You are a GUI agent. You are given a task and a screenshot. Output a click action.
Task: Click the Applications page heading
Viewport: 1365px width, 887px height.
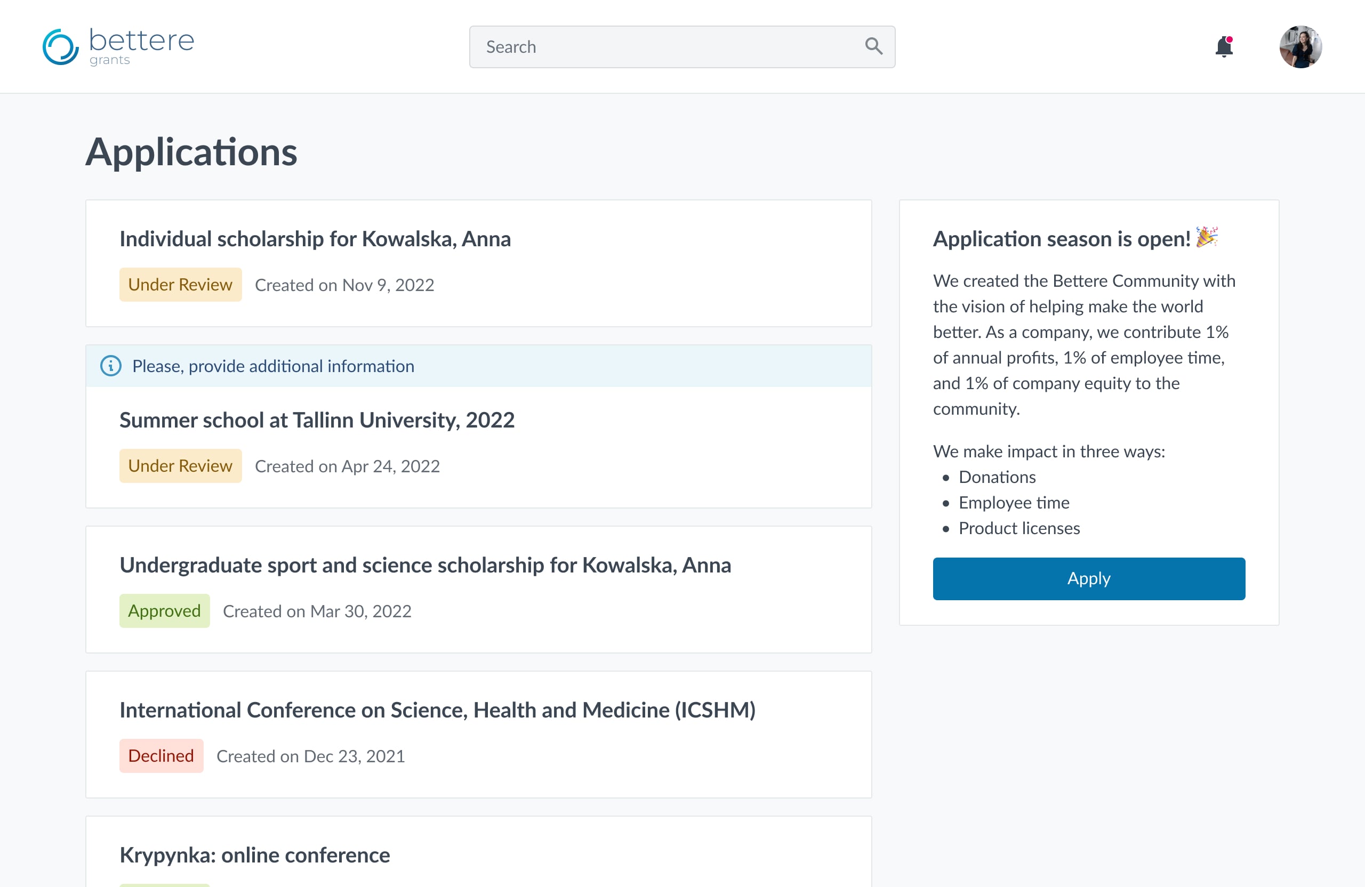click(x=191, y=151)
